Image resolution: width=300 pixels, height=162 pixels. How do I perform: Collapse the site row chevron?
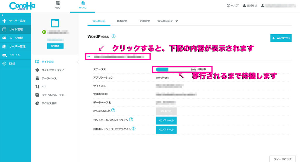point(89,57)
